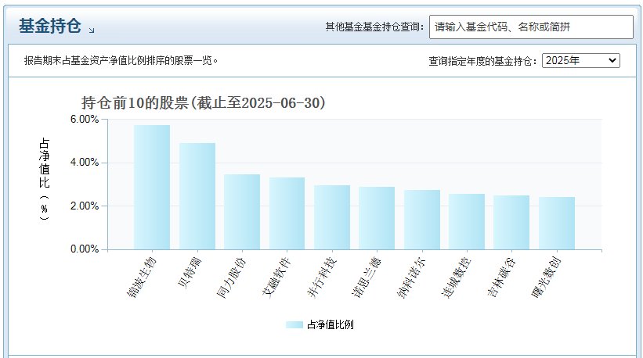The height and width of the screenshot is (358, 643).
Task: Click the 同力股份 axis label
Action: coord(232,277)
